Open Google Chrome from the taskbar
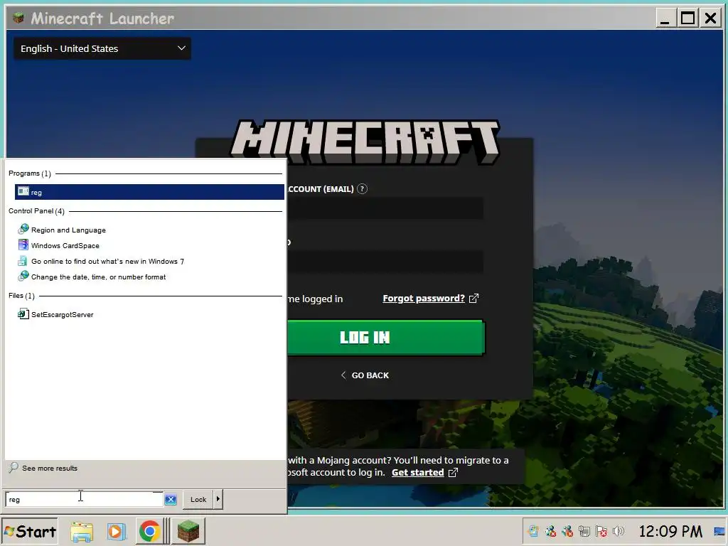This screenshot has height=546, width=728. pyautogui.click(x=149, y=531)
